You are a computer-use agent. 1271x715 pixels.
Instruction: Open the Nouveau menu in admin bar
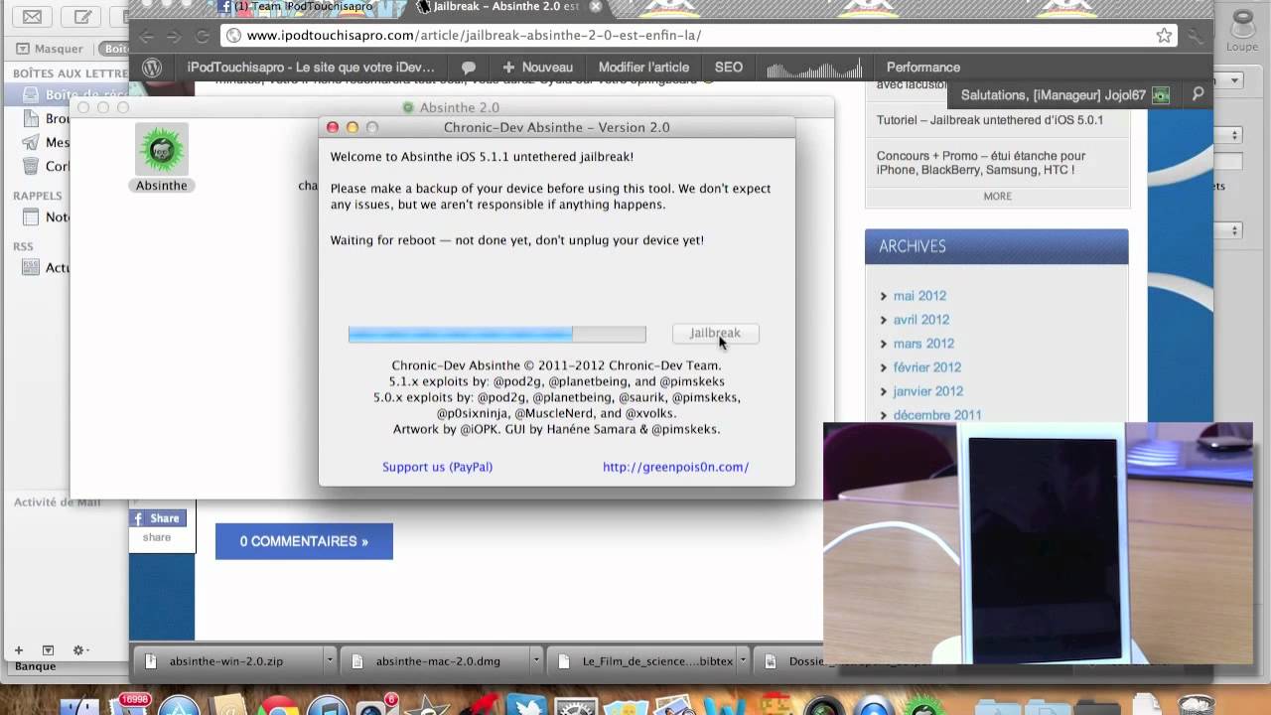pyautogui.click(x=537, y=68)
